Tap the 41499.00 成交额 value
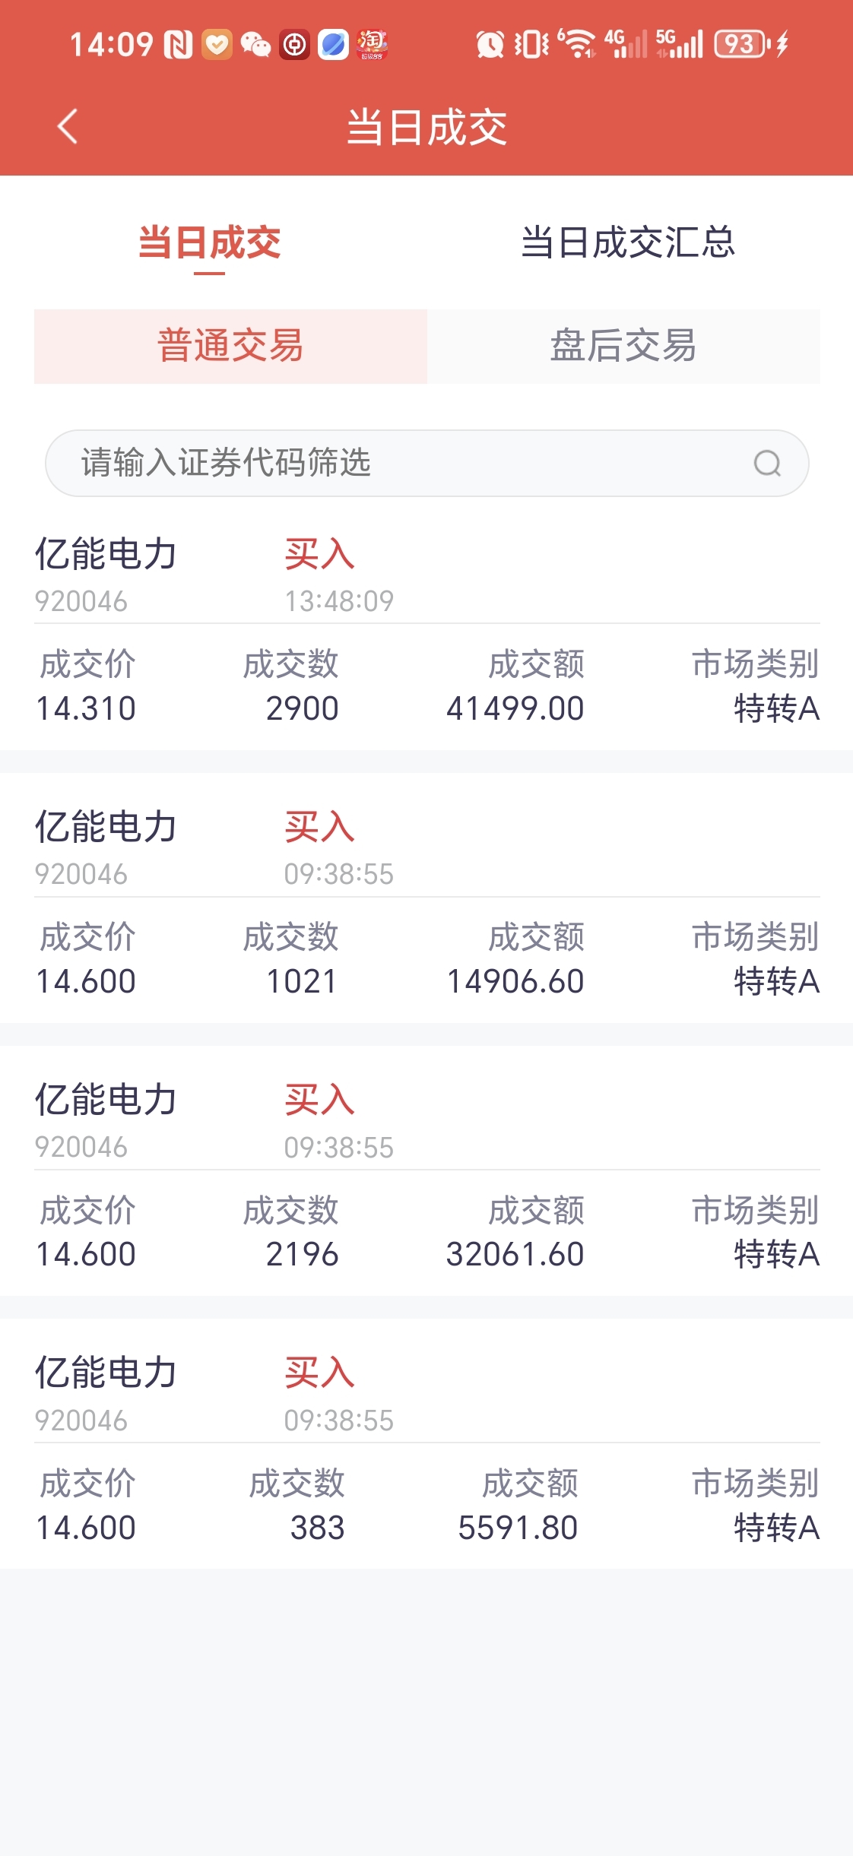The width and height of the screenshot is (853, 1856). coord(515,708)
